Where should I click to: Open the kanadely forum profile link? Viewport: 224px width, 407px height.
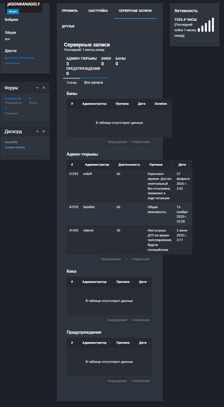(x=11, y=98)
